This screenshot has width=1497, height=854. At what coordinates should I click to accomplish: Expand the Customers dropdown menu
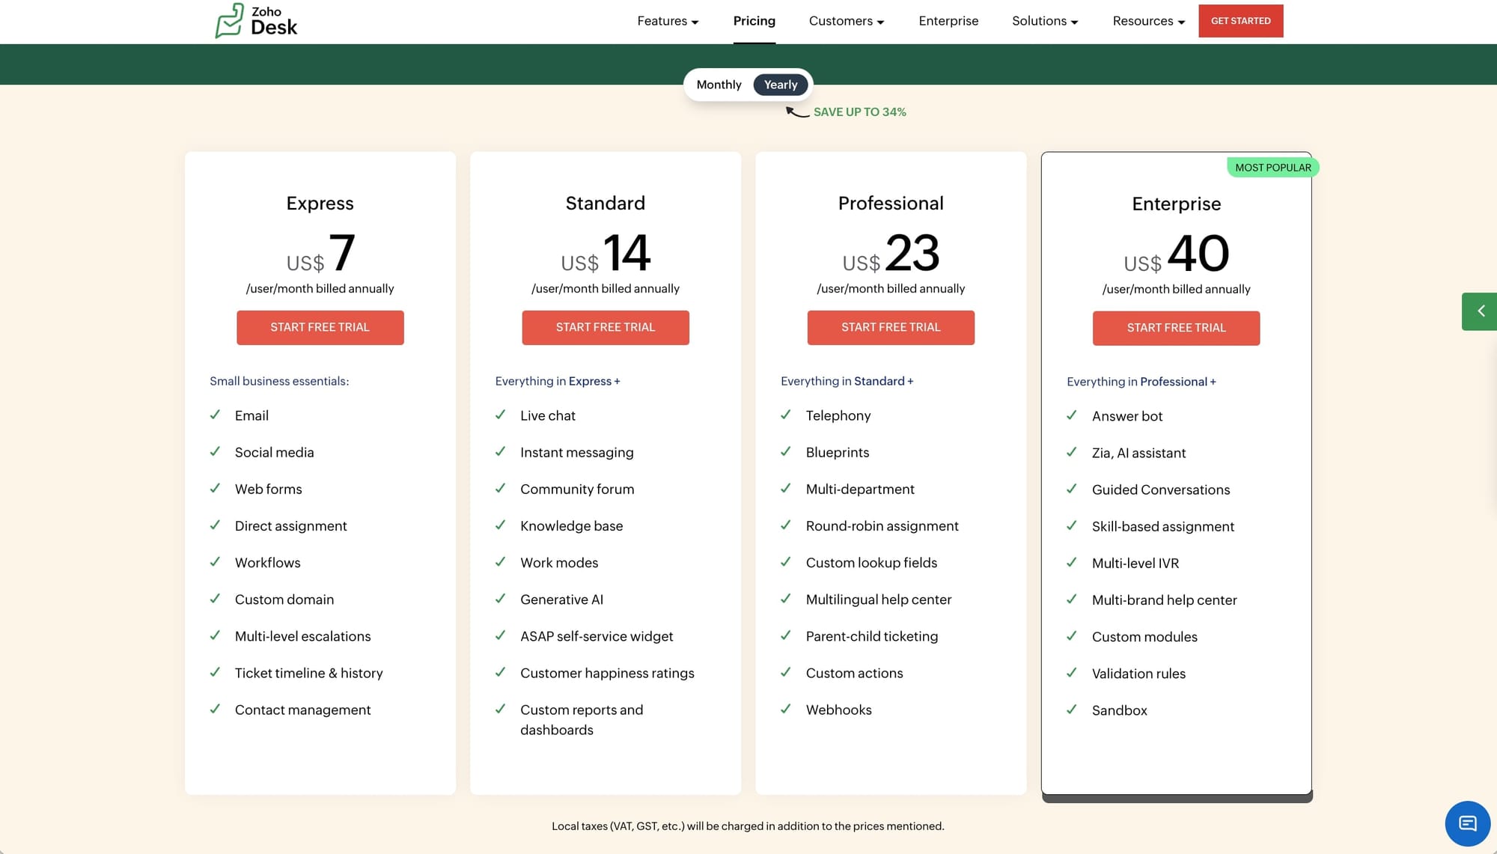[846, 21]
